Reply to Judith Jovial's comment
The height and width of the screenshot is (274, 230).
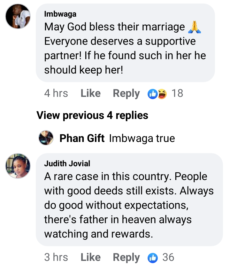(x=126, y=258)
